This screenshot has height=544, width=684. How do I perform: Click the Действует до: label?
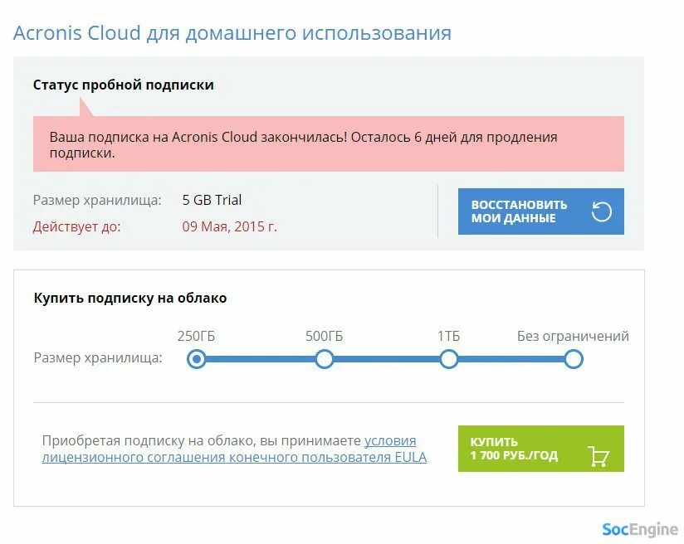pyautogui.click(x=76, y=226)
